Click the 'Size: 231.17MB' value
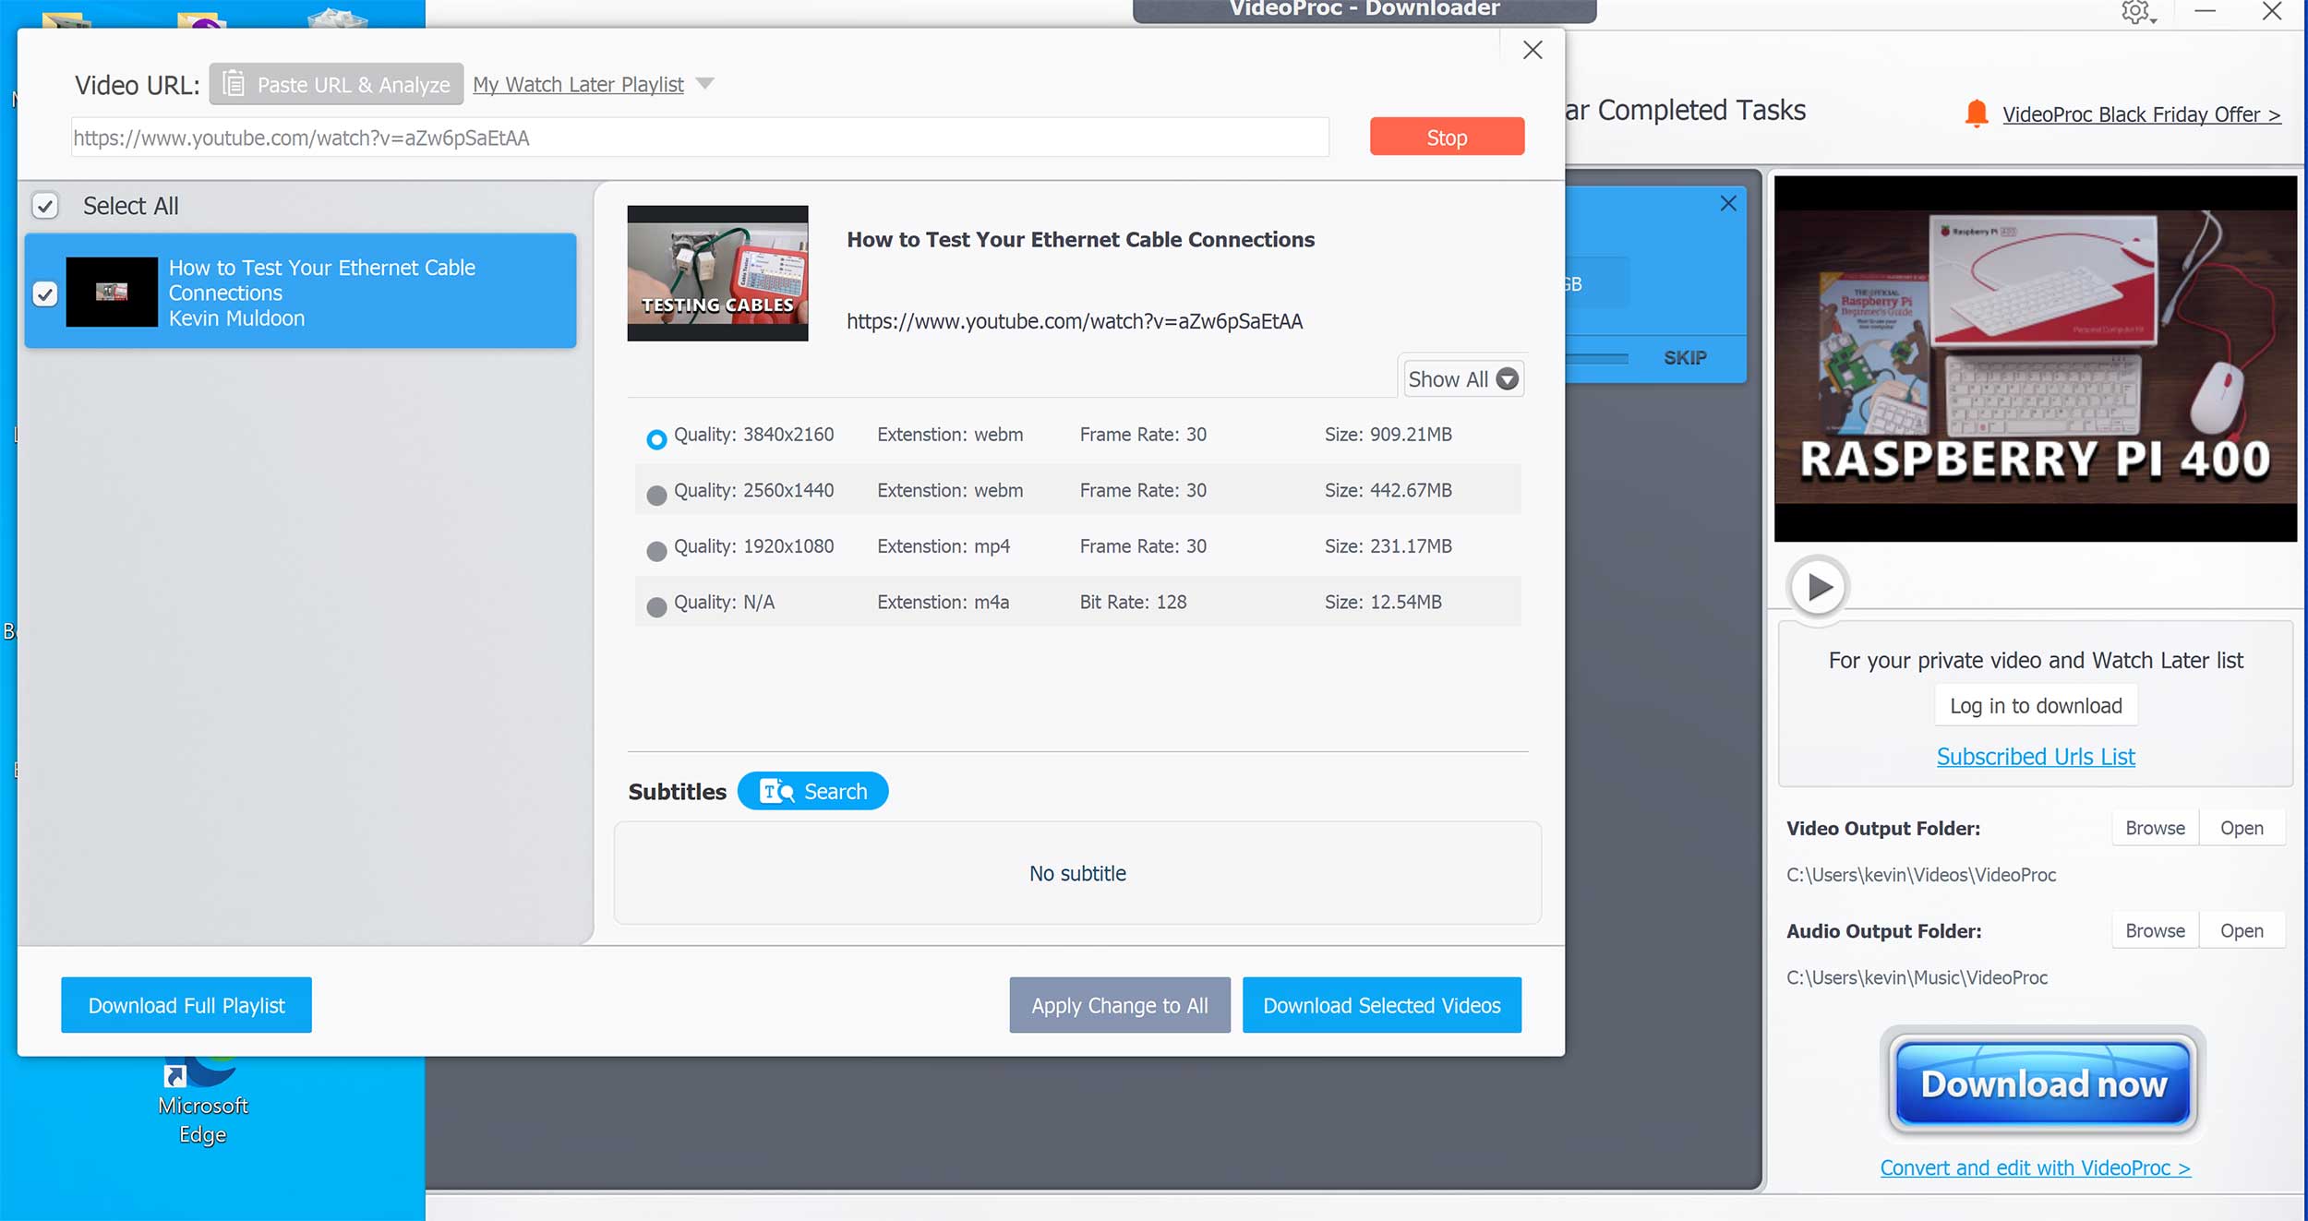This screenshot has height=1221, width=2308. (x=1388, y=546)
